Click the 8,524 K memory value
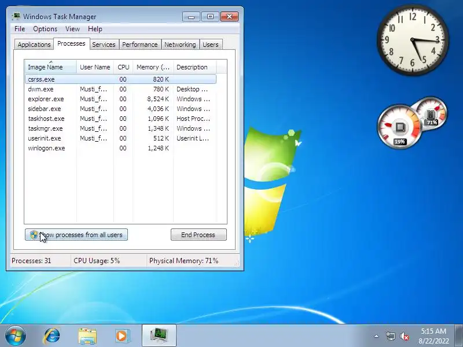Viewport: 463px width, 347px height. coord(158,99)
